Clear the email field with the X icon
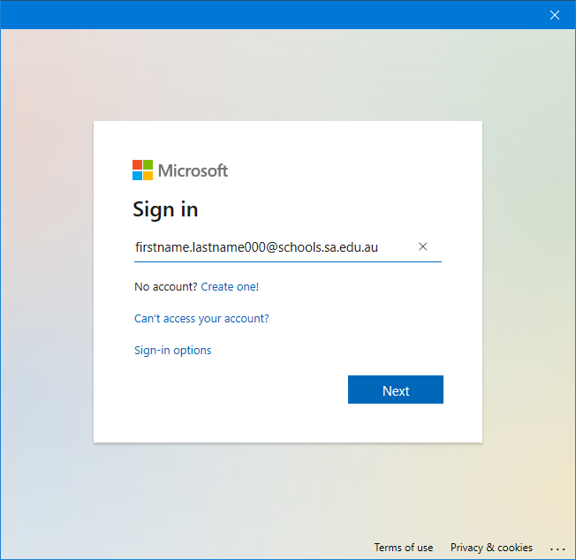Image resolution: width=576 pixels, height=560 pixels. point(422,246)
